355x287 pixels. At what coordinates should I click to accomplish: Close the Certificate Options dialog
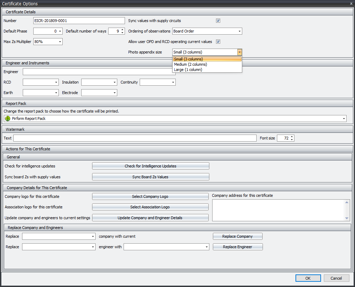[351, 3]
